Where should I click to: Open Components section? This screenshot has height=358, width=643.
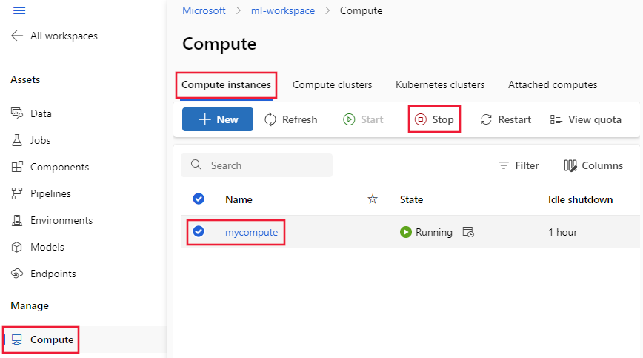(x=59, y=167)
